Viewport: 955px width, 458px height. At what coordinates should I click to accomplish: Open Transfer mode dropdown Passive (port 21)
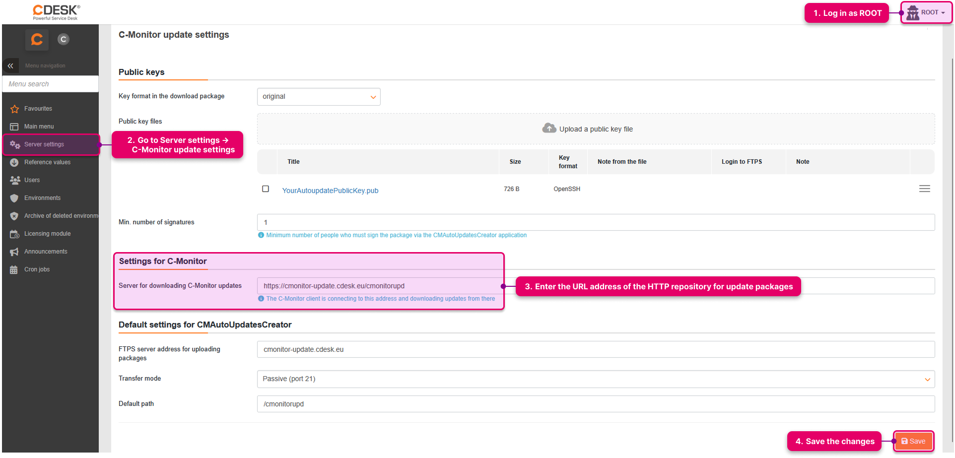pos(596,379)
